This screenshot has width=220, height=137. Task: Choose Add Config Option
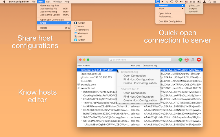click(x=54, y=15)
